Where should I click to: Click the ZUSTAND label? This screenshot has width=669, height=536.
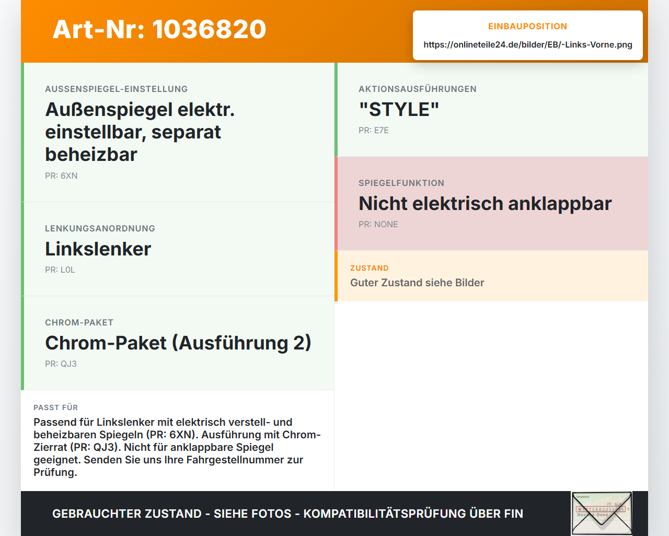[x=370, y=269]
